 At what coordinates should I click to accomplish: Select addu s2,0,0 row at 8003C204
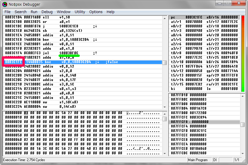[82, 71]
